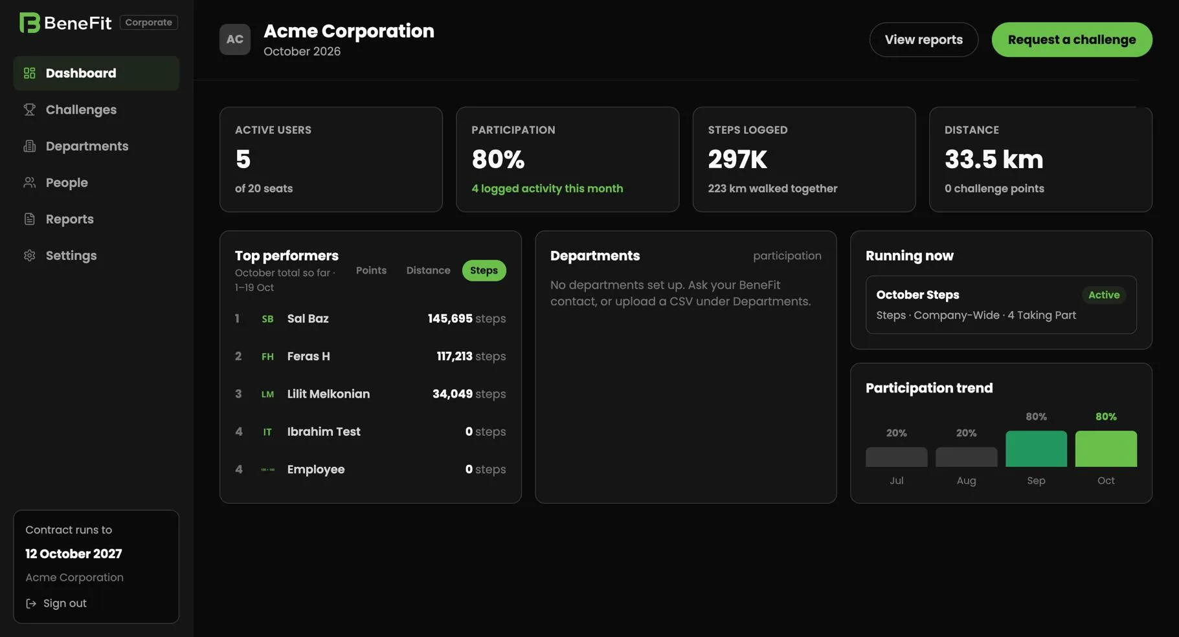Click the Active status badge

(1104, 295)
